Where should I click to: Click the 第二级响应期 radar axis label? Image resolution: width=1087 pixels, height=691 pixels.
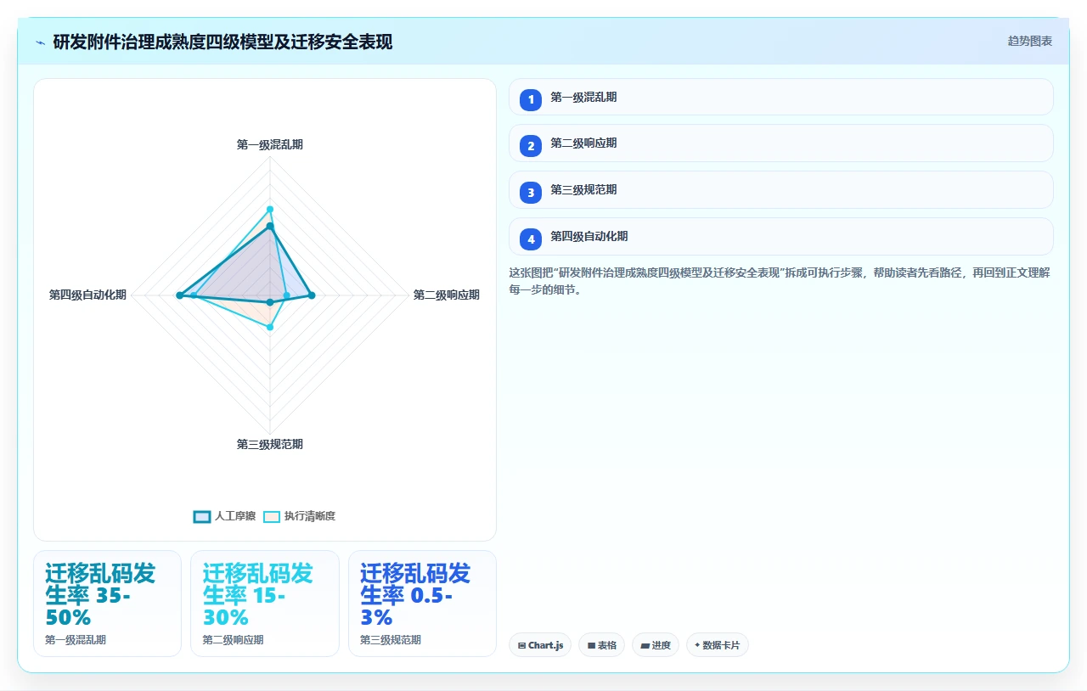point(446,295)
